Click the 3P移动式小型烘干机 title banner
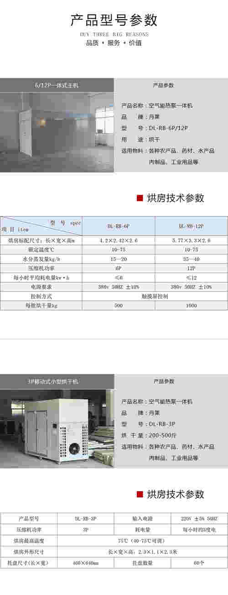This screenshot has height=595, width=228. pyautogui.click(x=57, y=381)
